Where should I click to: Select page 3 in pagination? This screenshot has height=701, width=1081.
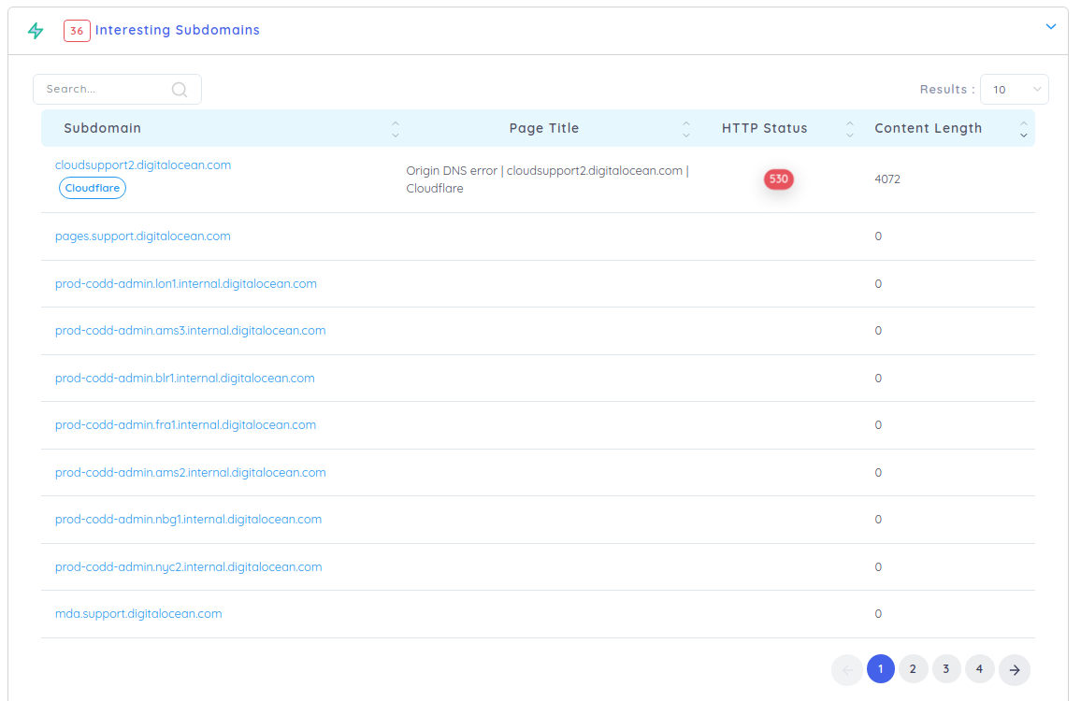click(x=946, y=669)
